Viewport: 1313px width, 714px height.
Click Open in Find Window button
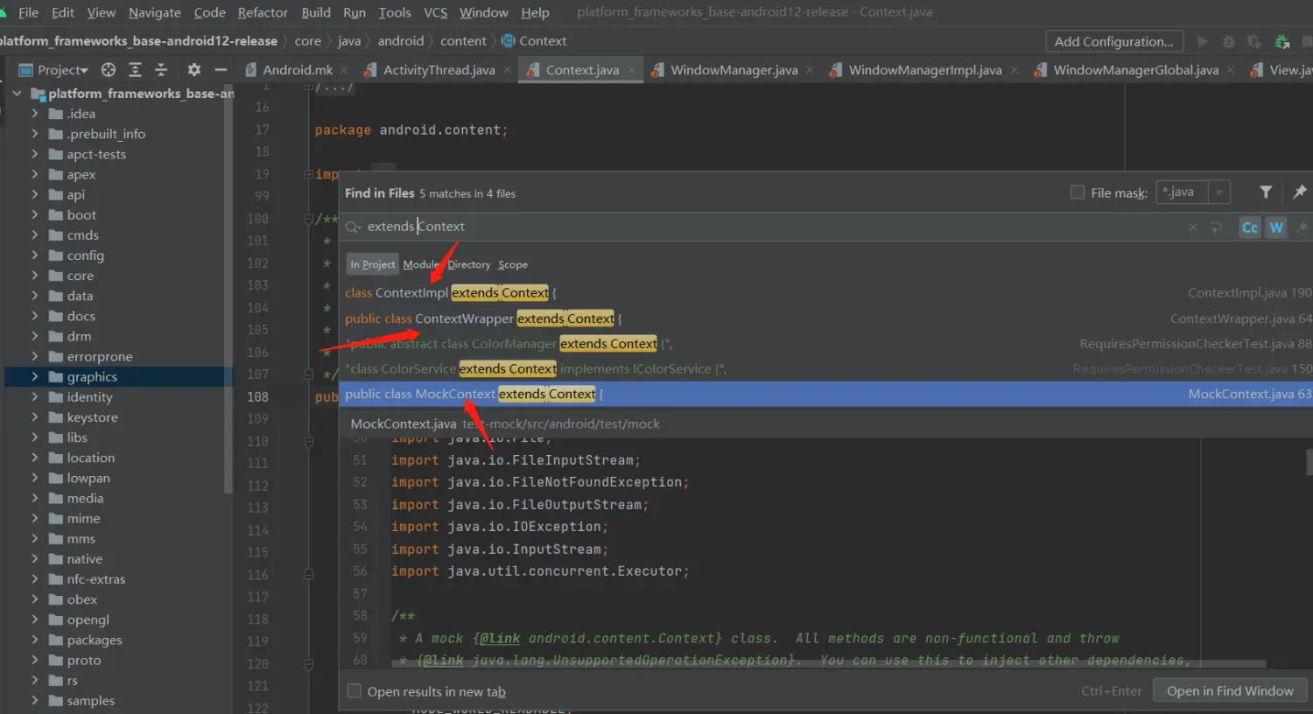click(1229, 691)
